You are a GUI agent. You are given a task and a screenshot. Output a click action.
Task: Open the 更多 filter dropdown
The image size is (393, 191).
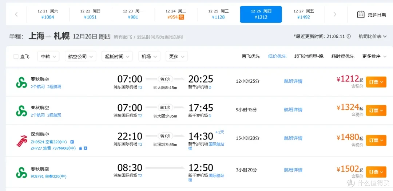click(177, 56)
